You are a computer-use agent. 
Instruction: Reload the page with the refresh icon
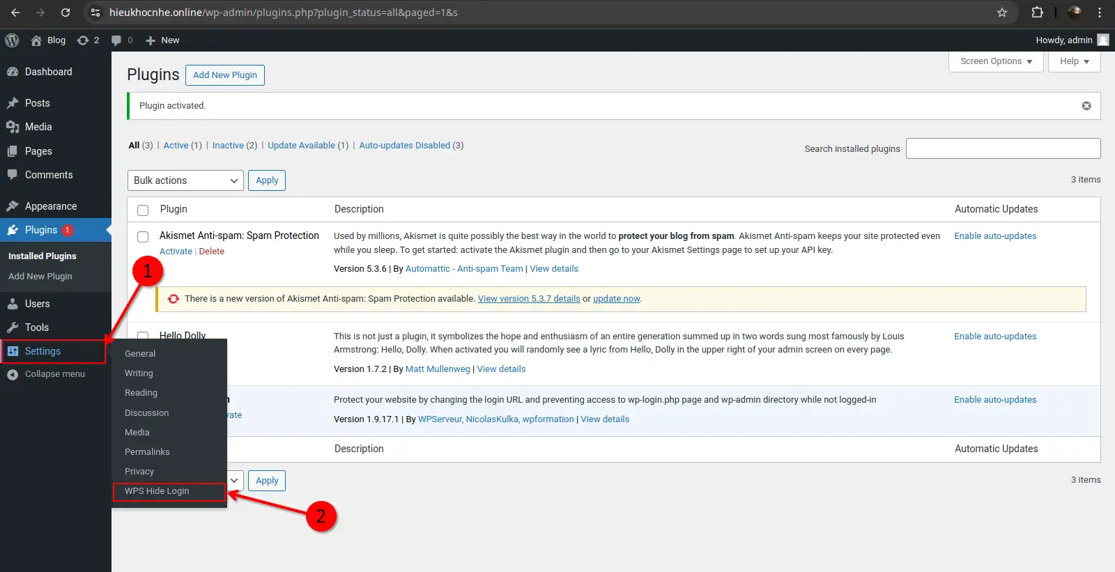tap(66, 13)
